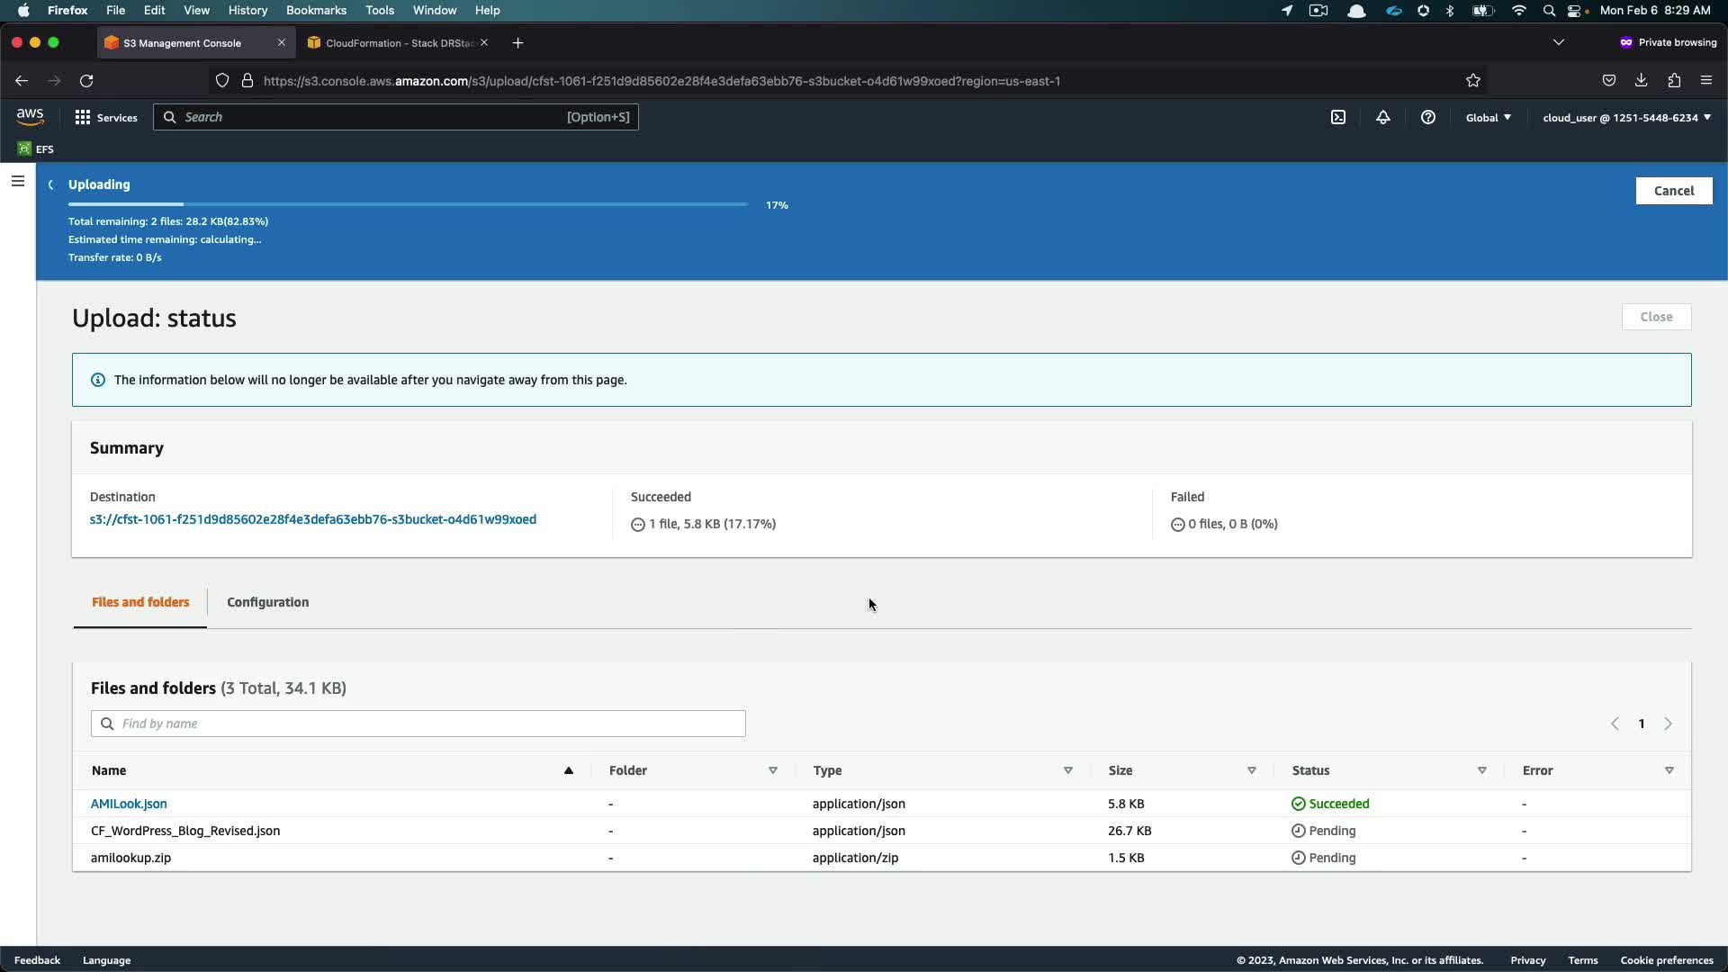This screenshot has width=1728, height=972.
Task: Switch to the CloudFormation browser tab
Action: (396, 43)
